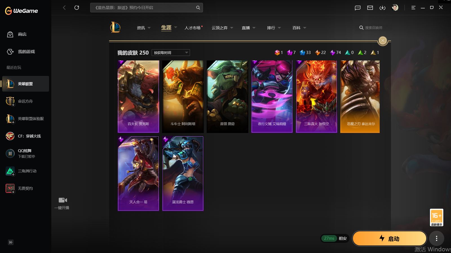
Task: Open the mail inbox icon
Action: click(370, 8)
